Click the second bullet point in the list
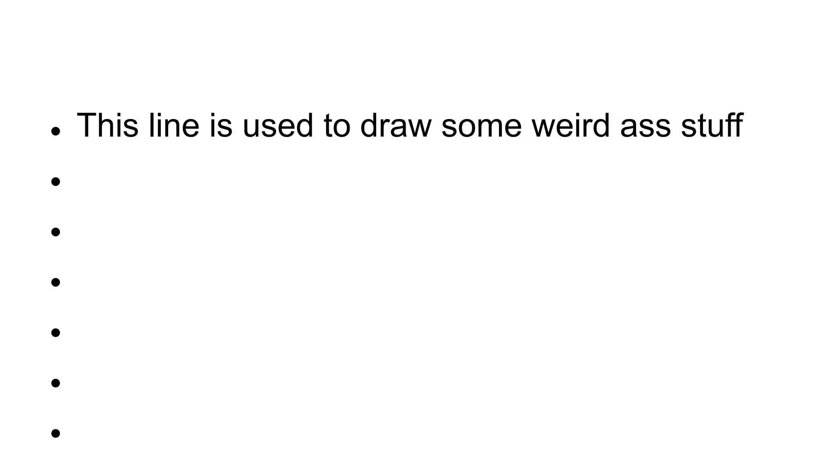 56,182
